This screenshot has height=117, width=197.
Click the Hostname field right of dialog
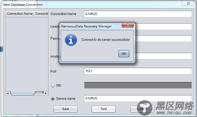pos(163,56)
